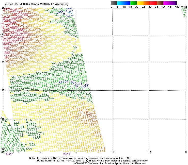Click the black contaminated wind barb near the top
The image size is (188, 165).
click(x=64, y=14)
